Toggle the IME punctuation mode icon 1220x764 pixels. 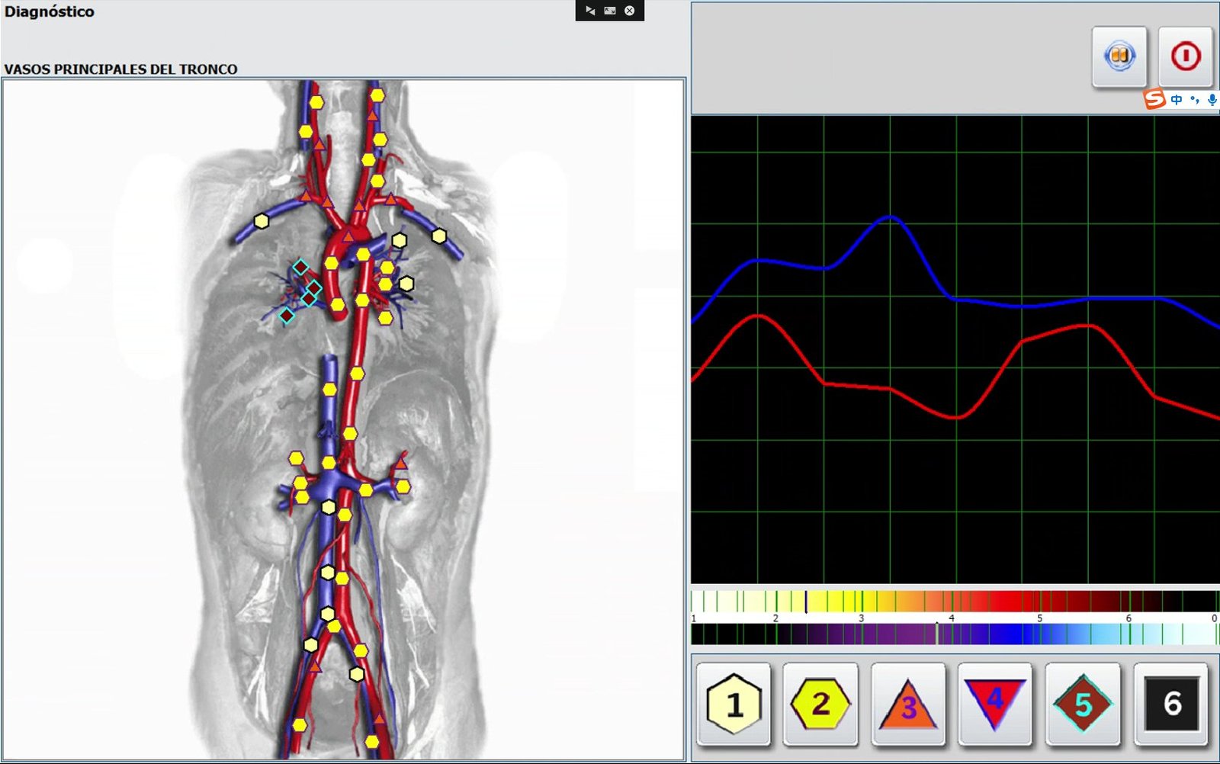pyautogui.click(x=1195, y=100)
